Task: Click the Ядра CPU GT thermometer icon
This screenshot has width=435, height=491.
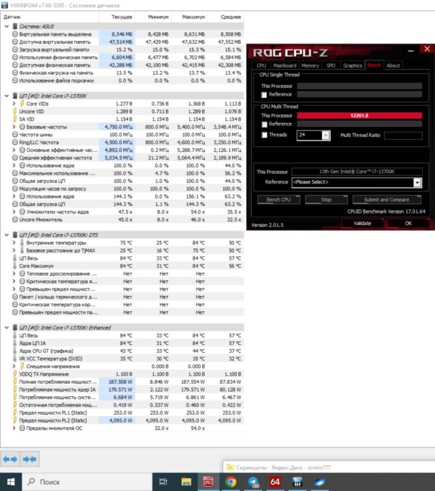Action: pos(15,351)
